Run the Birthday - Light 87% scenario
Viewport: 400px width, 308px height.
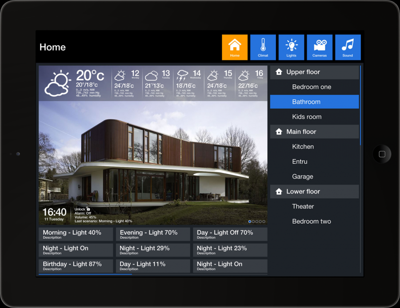tap(76, 265)
